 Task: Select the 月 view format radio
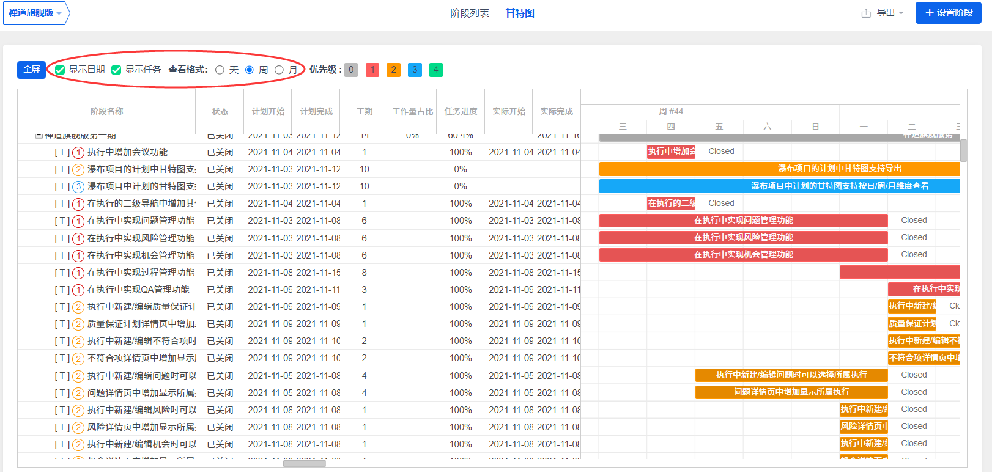point(279,70)
